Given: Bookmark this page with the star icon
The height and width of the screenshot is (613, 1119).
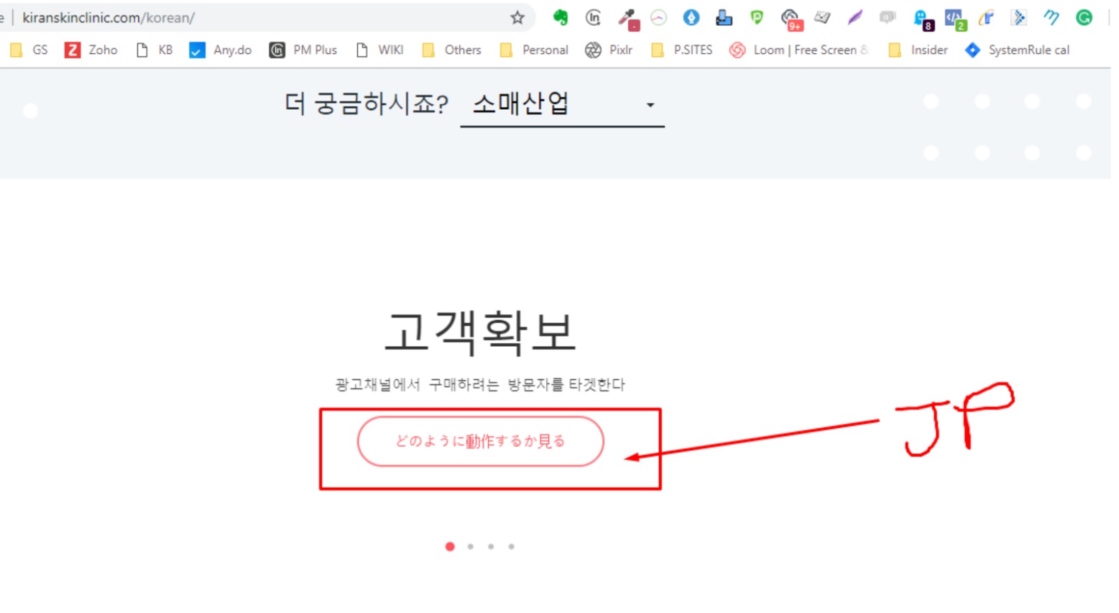Looking at the screenshot, I should pos(517,17).
